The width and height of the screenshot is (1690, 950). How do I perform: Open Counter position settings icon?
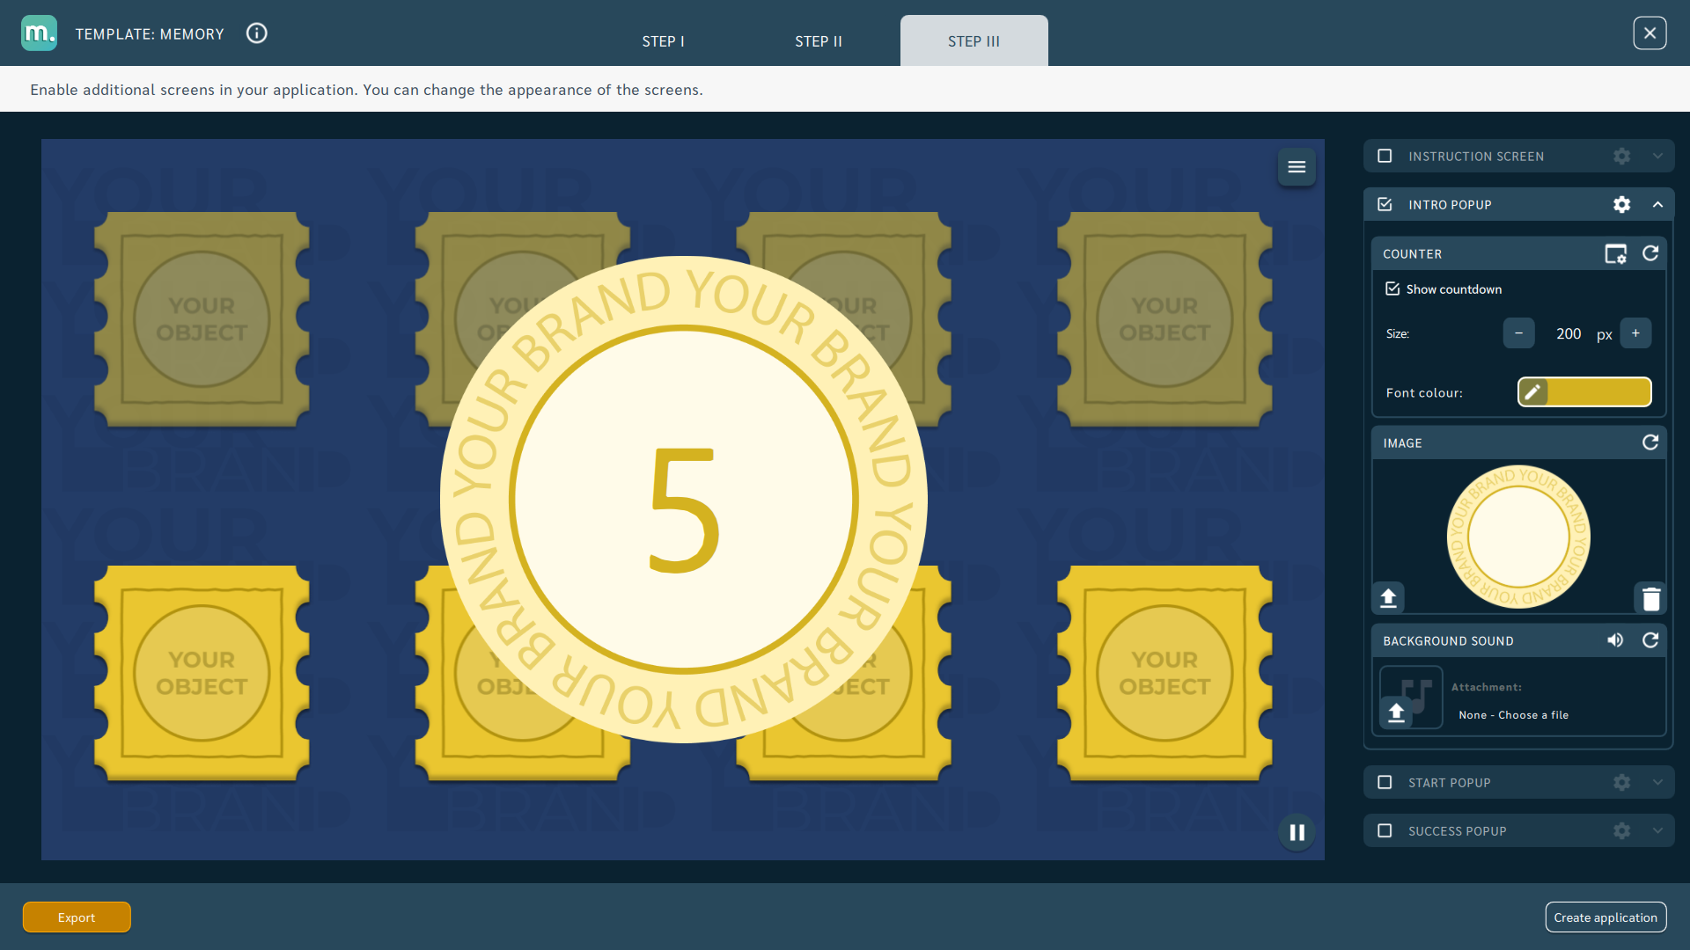[1615, 254]
